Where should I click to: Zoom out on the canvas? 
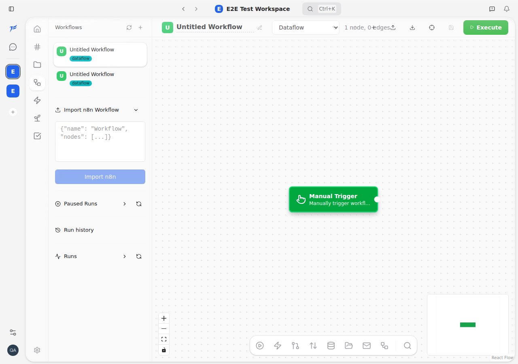point(164,329)
